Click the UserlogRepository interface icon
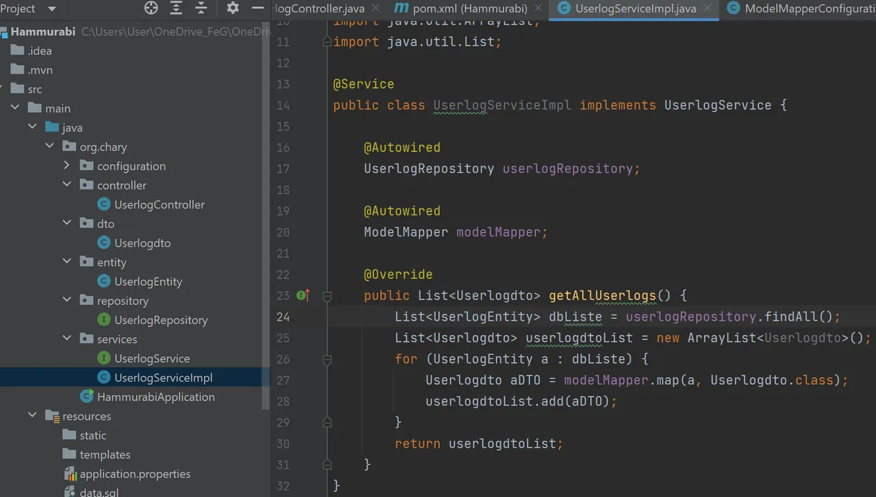Image resolution: width=876 pixels, height=497 pixels. point(104,320)
